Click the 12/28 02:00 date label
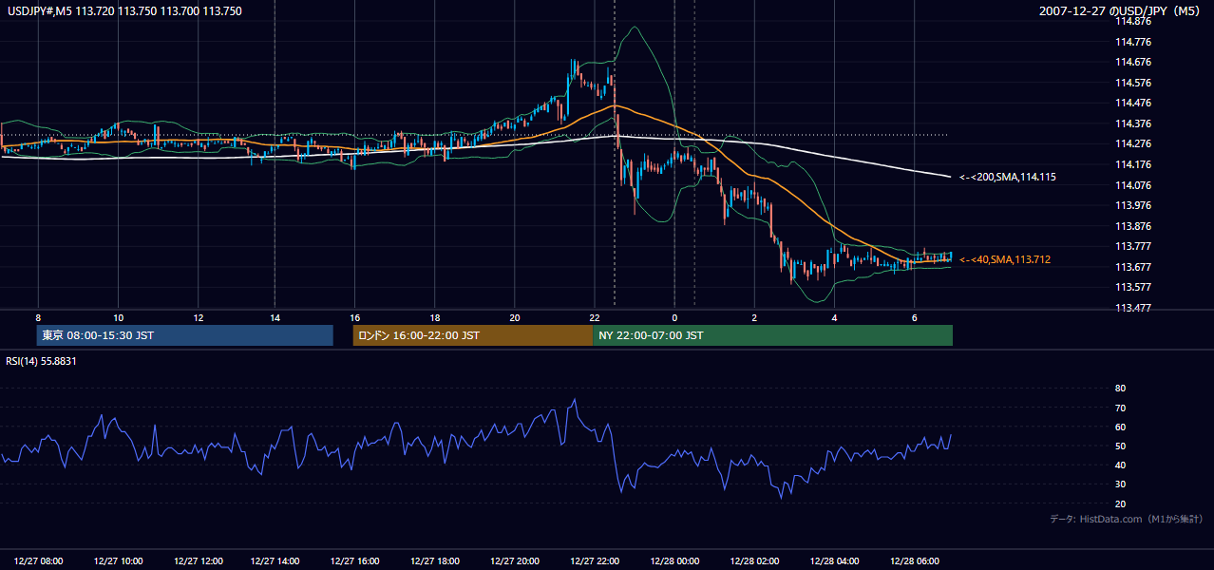 point(755,561)
